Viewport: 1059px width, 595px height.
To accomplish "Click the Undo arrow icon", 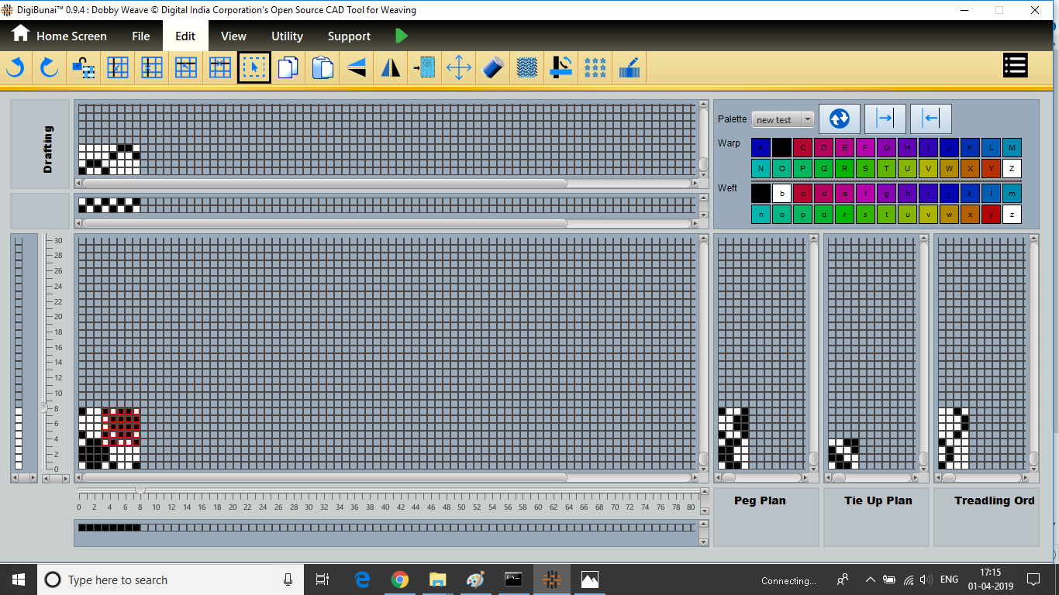I will pyautogui.click(x=15, y=68).
